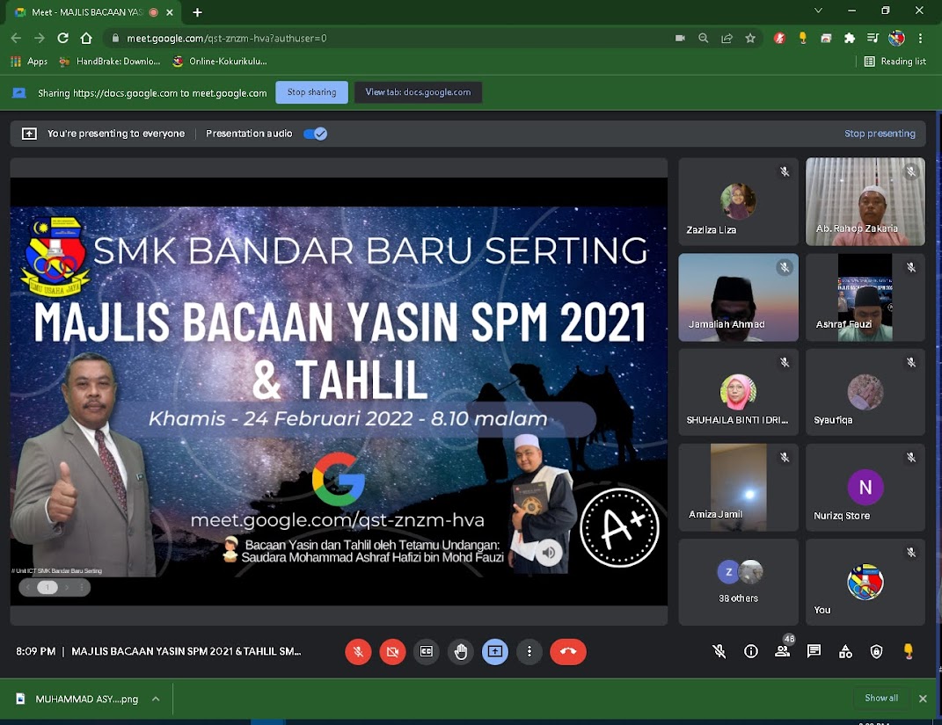Viewport: 942px width, 725px height.
Task: Open Chrome profile avatar
Action: point(896,39)
